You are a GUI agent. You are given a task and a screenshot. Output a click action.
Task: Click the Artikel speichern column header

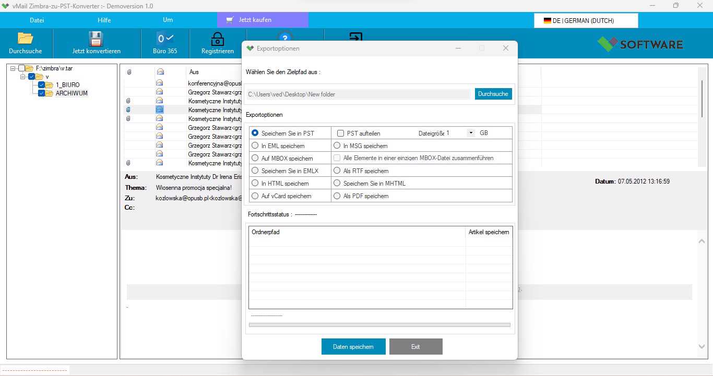tap(489, 232)
